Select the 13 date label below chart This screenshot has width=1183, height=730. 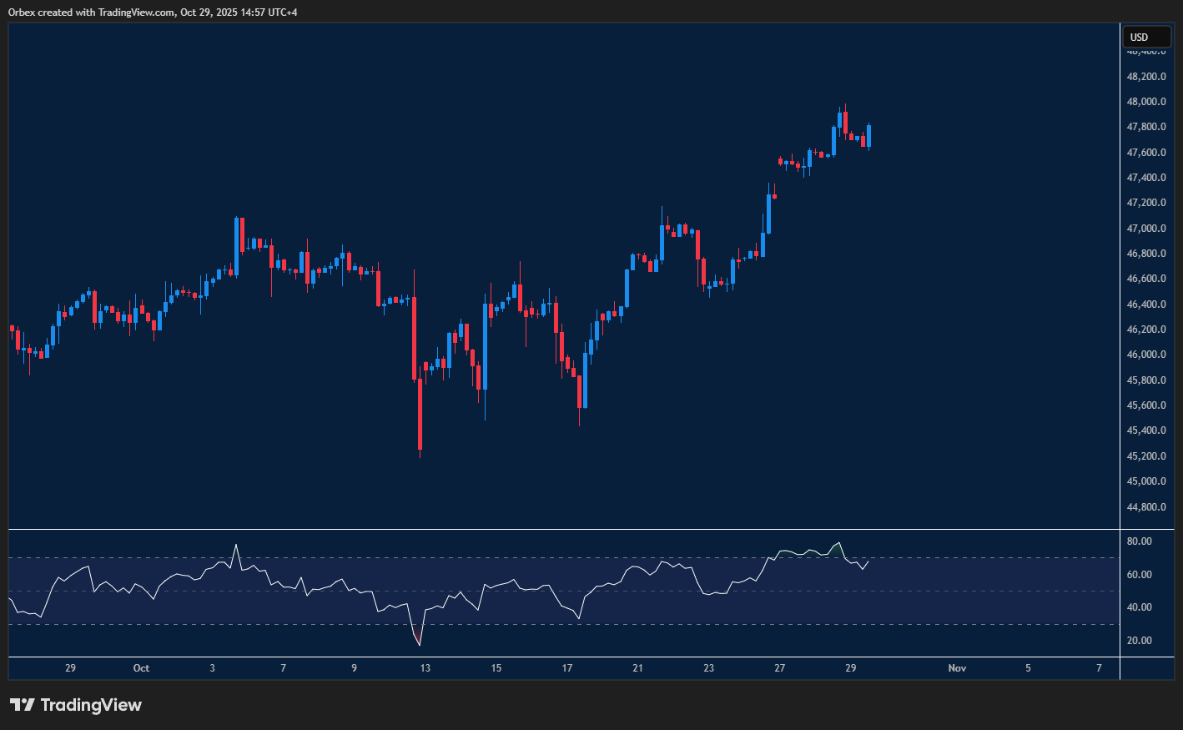point(424,668)
